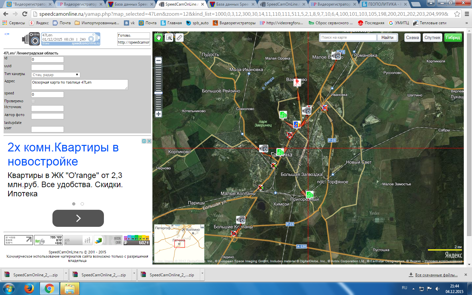This screenshot has width=472, height=295.
Task: Collapse the overview mini-map
Action: [202, 226]
